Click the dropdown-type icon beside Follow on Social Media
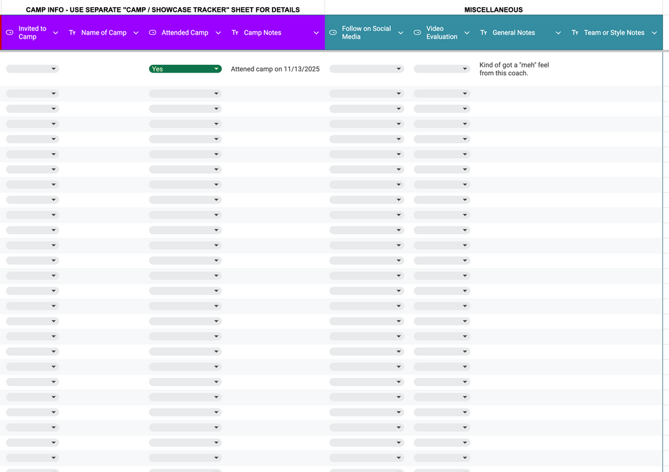The image size is (669, 472). tap(333, 33)
